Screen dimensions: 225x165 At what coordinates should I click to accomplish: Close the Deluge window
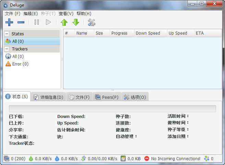point(214,3)
